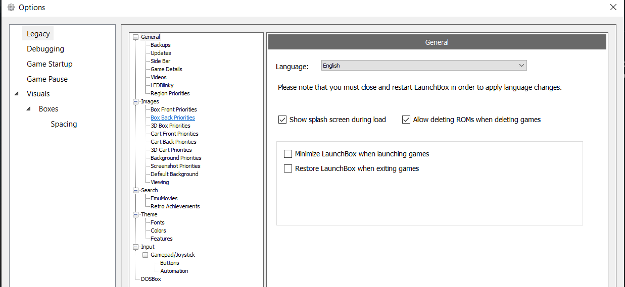This screenshot has width=625, height=287.
Task: Collapse the General tree node box
Action: coord(135,37)
